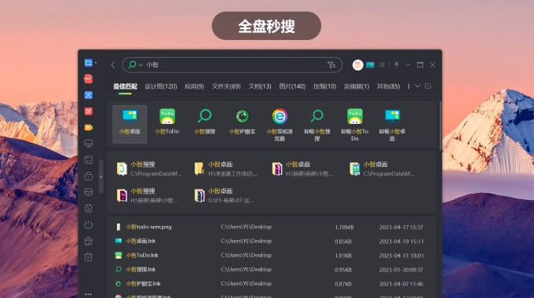Open the 小智双核浏览器 app result
Screen dimensions: 534x298
[x=280, y=125]
